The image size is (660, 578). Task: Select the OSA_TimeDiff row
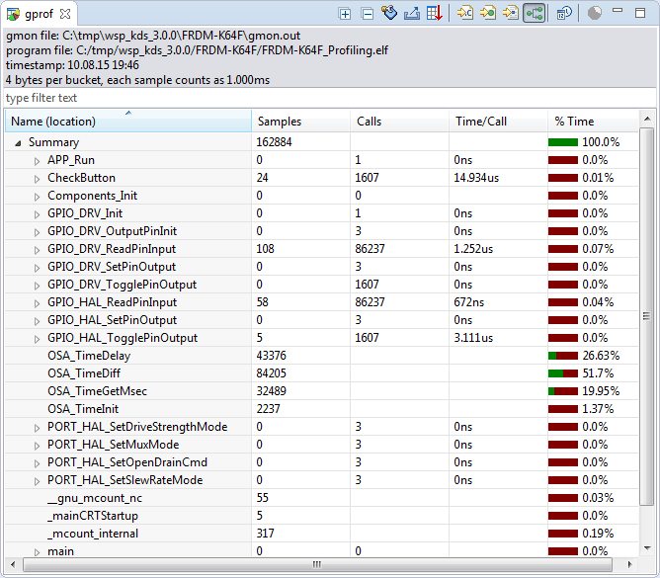tap(321, 373)
